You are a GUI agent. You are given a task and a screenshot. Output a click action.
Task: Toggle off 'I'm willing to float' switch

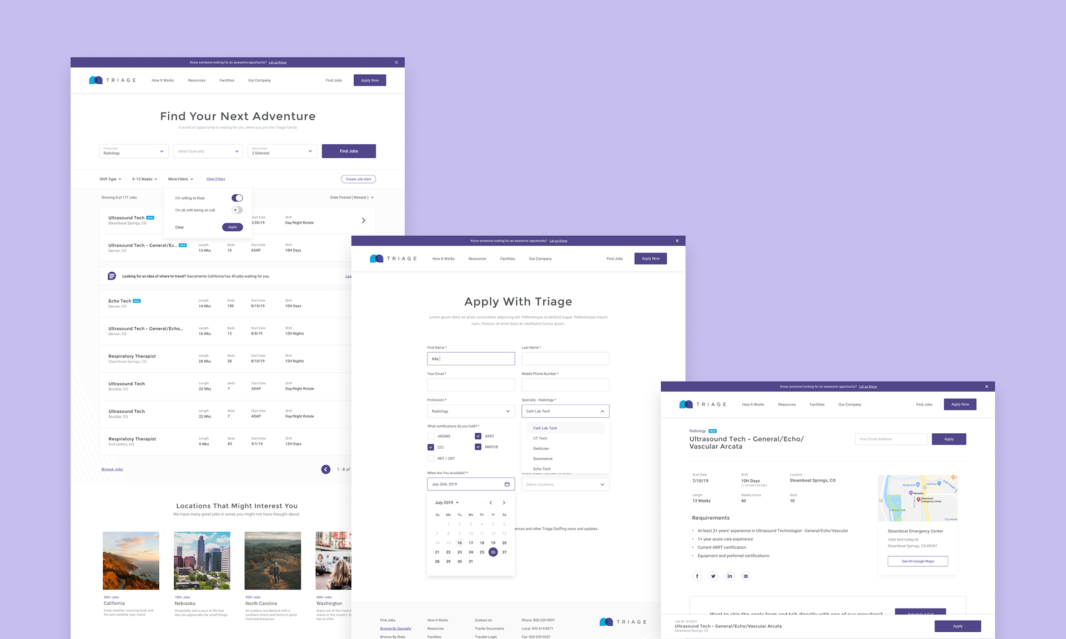point(237,198)
